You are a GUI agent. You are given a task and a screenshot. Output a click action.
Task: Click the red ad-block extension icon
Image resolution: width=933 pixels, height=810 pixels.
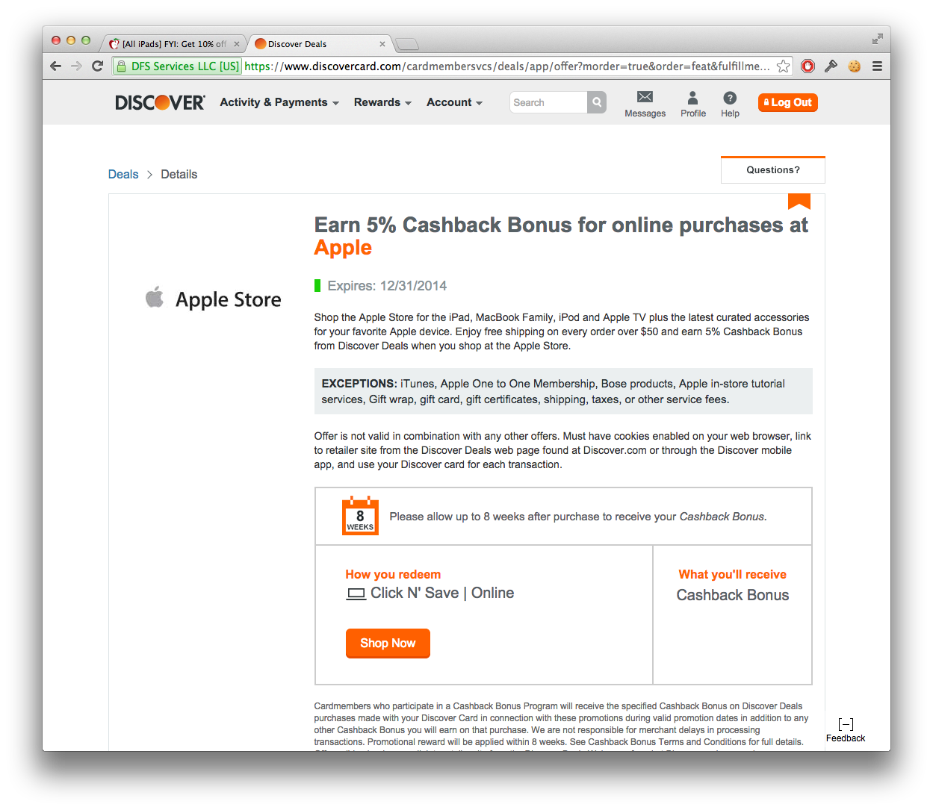coord(808,66)
